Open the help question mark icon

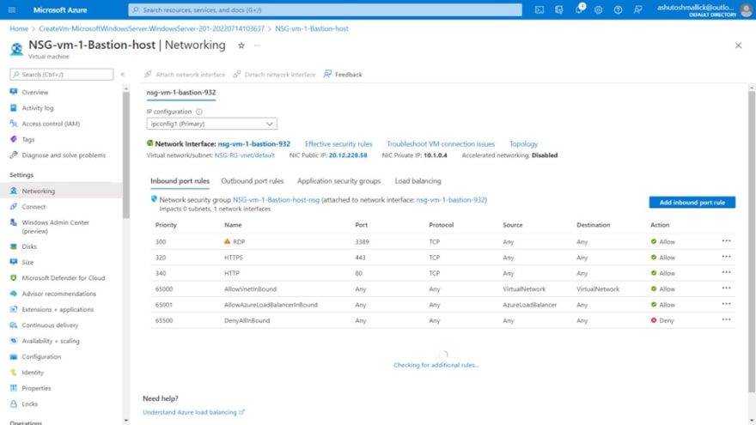coord(618,9)
